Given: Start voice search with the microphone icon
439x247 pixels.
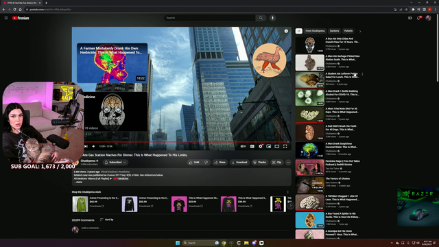Looking at the screenshot, I should [x=272, y=18].
